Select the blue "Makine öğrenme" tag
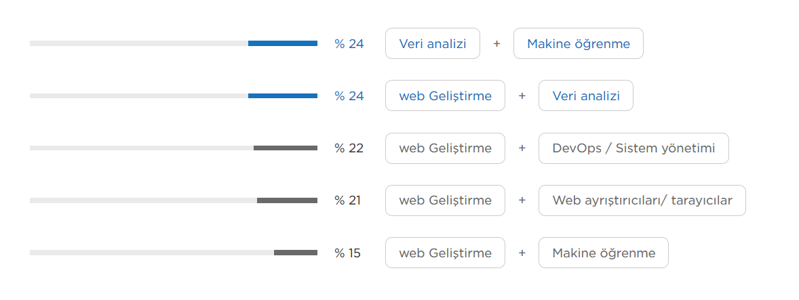Image resolution: width=799 pixels, height=300 pixels. [579, 44]
